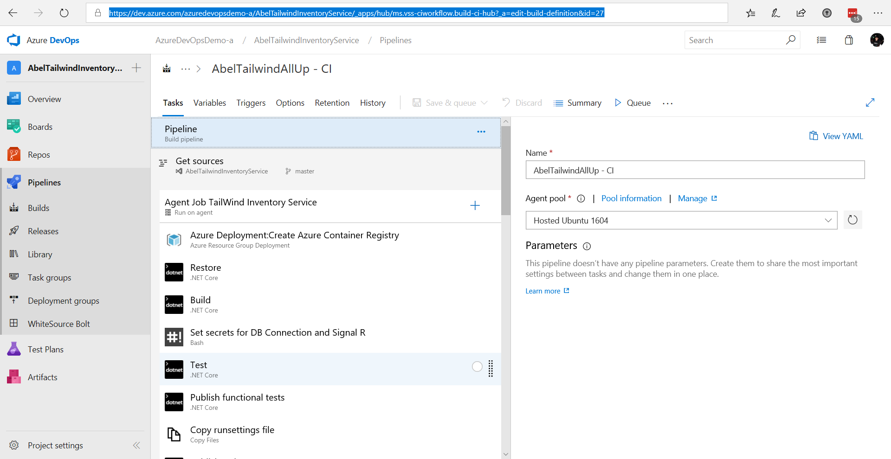Open Pipeline row more options ellipsis
This screenshot has height=459, width=891.
pyautogui.click(x=481, y=132)
